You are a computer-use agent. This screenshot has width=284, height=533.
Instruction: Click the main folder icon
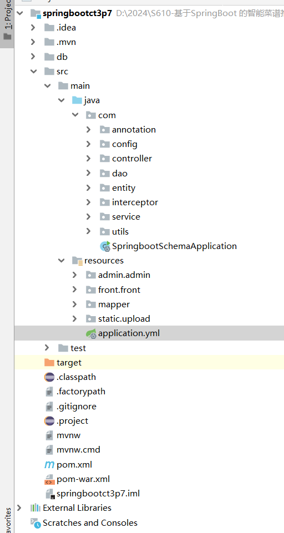pos(63,86)
